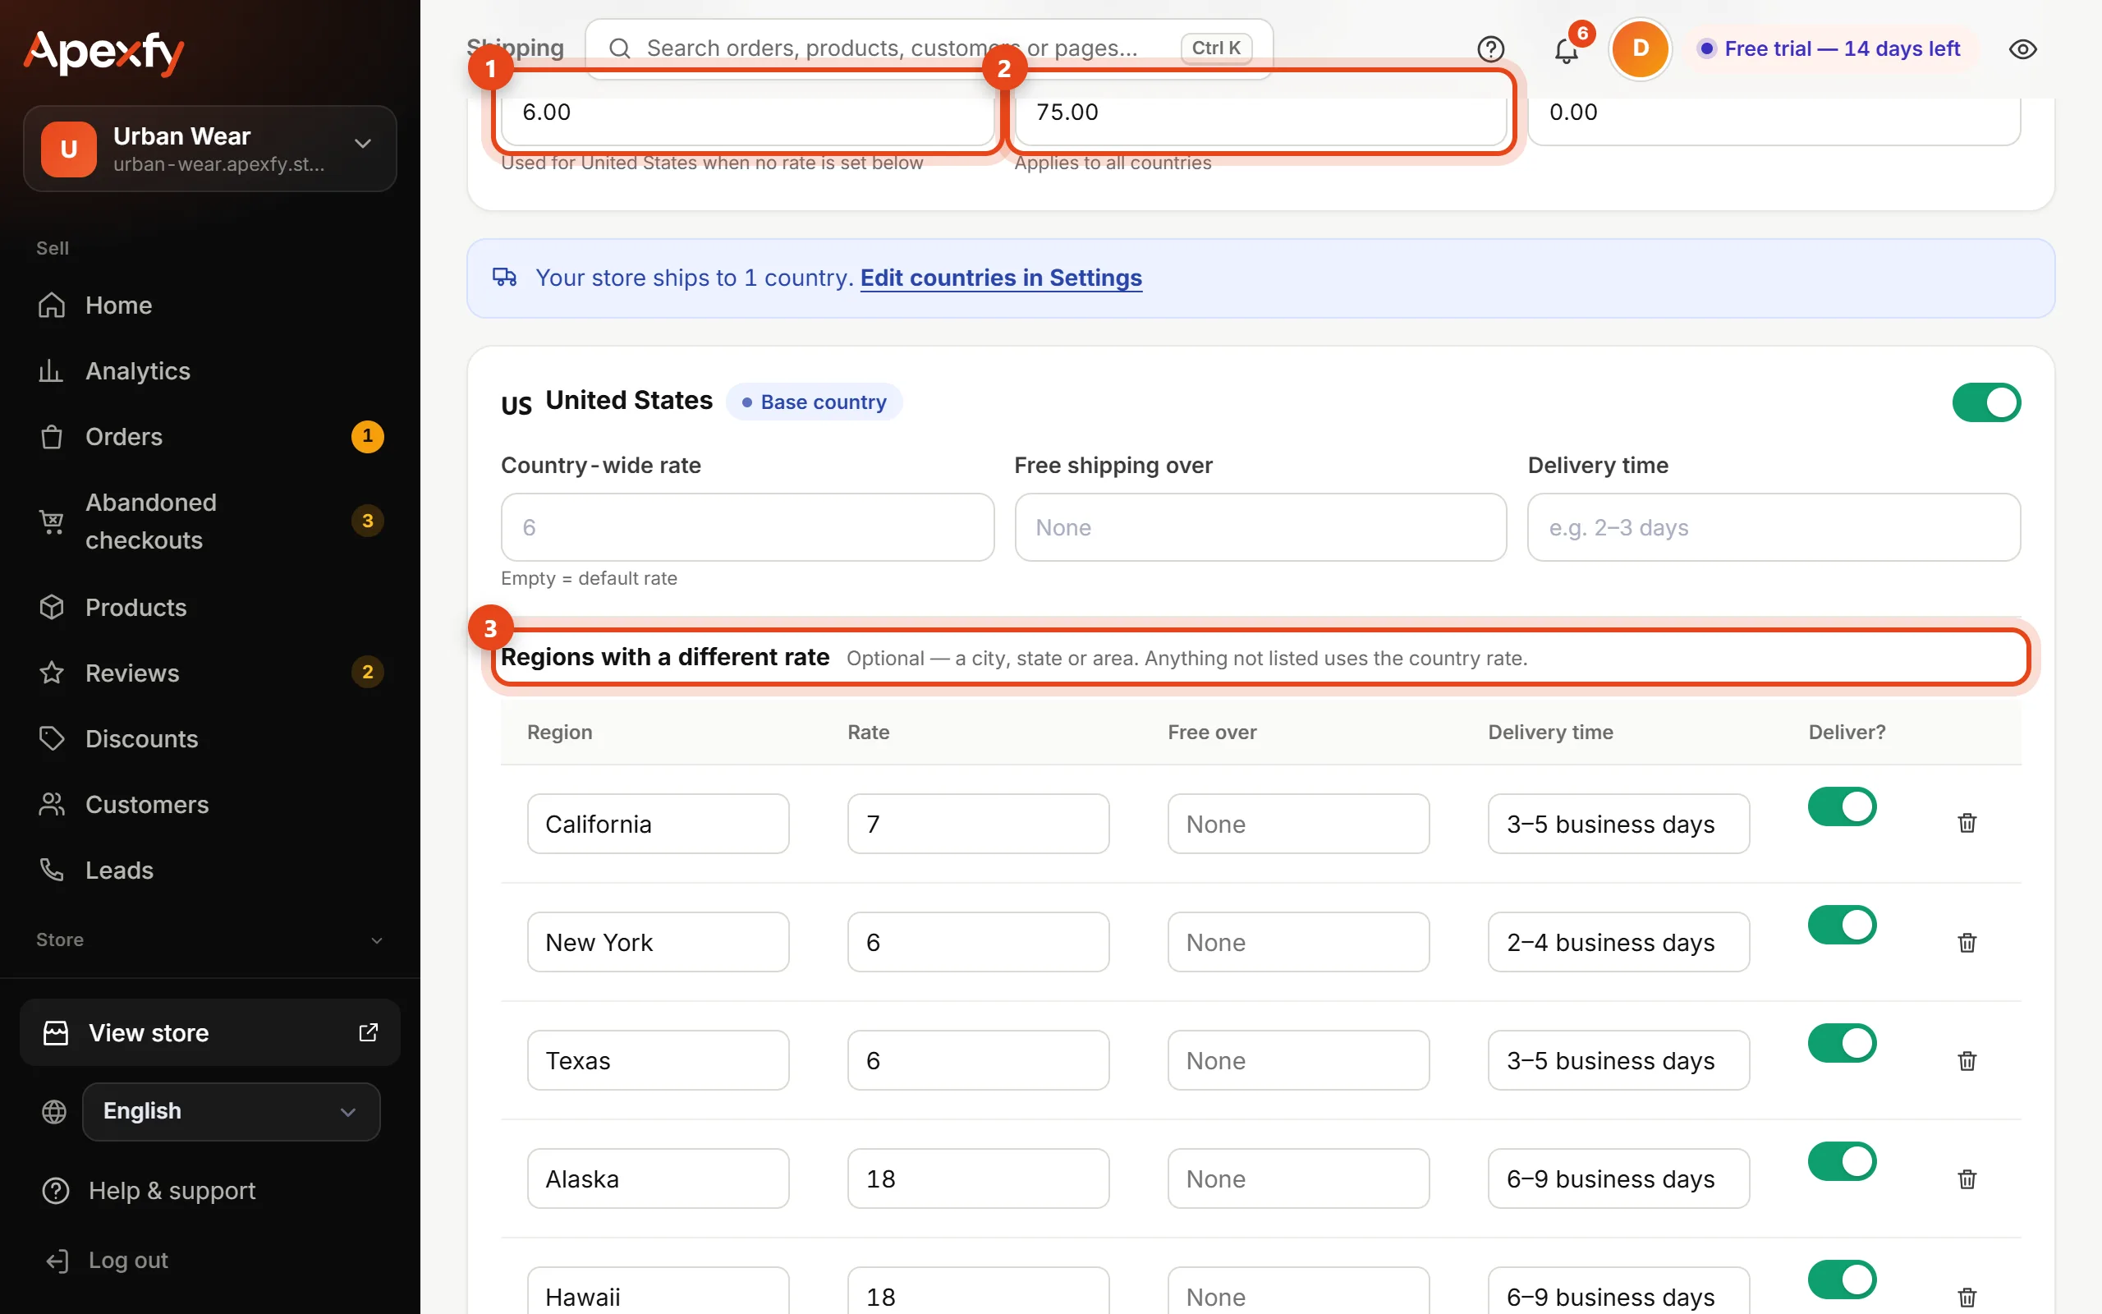Toggle delivery for California
Screen dimensions: 2102x1314
point(1843,806)
